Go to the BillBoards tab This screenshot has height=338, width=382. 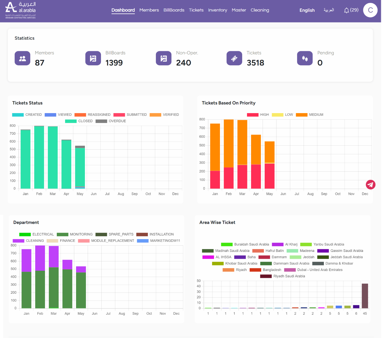174,10
